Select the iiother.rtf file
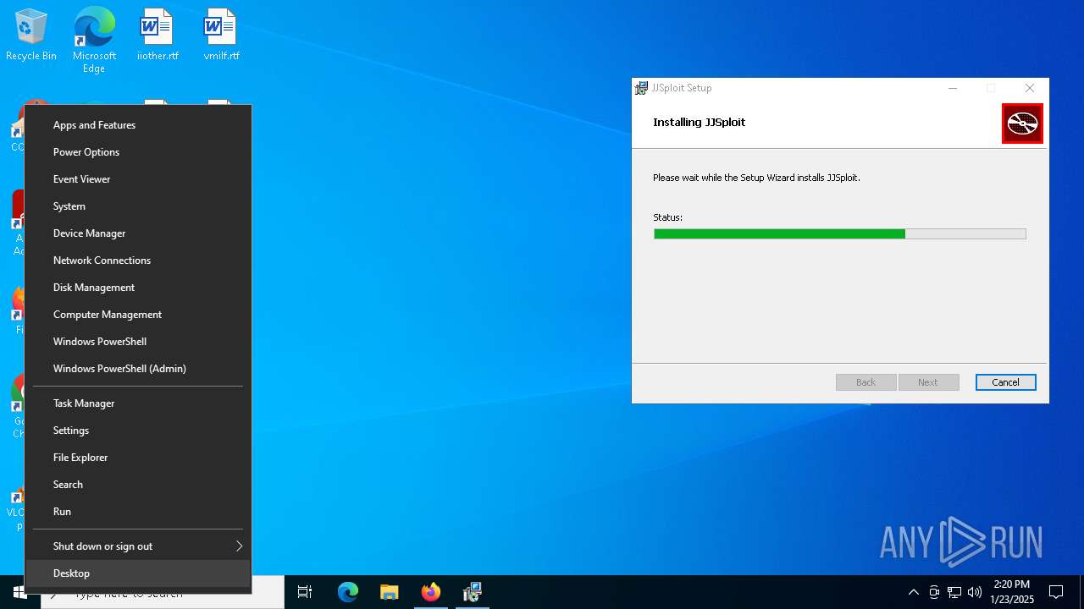The height and width of the screenshot is (609, 1084). [158, 36]
